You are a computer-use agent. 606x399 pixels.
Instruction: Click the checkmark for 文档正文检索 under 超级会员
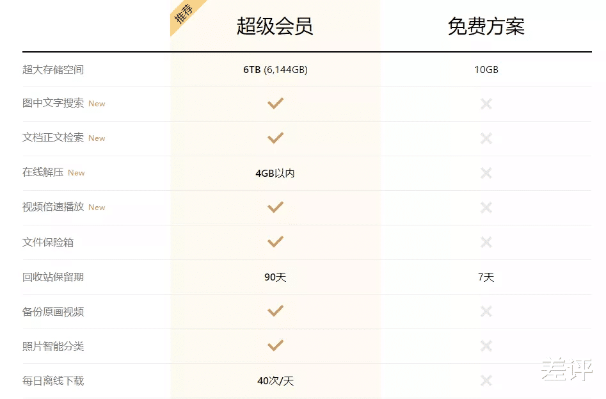click(x=275, y=138)
